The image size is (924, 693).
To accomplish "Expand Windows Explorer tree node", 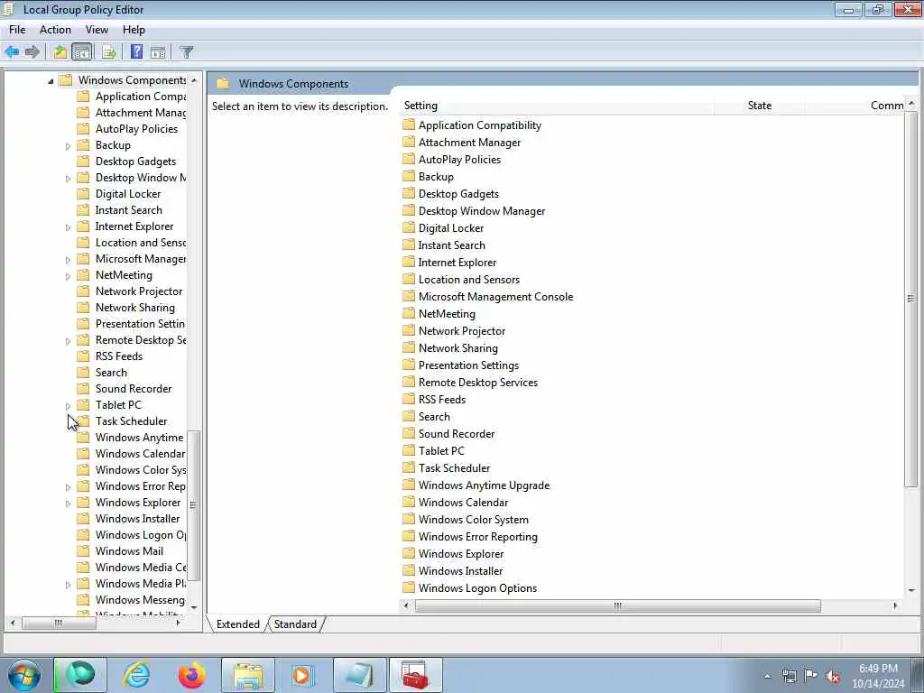I will coord(68,504).
